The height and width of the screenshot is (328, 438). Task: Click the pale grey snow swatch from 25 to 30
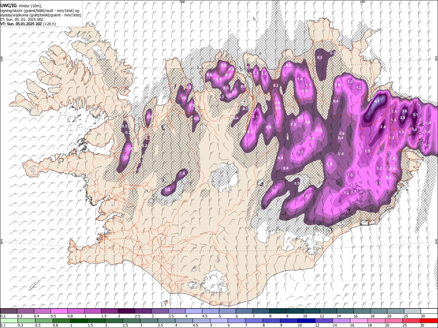(412, 311)
